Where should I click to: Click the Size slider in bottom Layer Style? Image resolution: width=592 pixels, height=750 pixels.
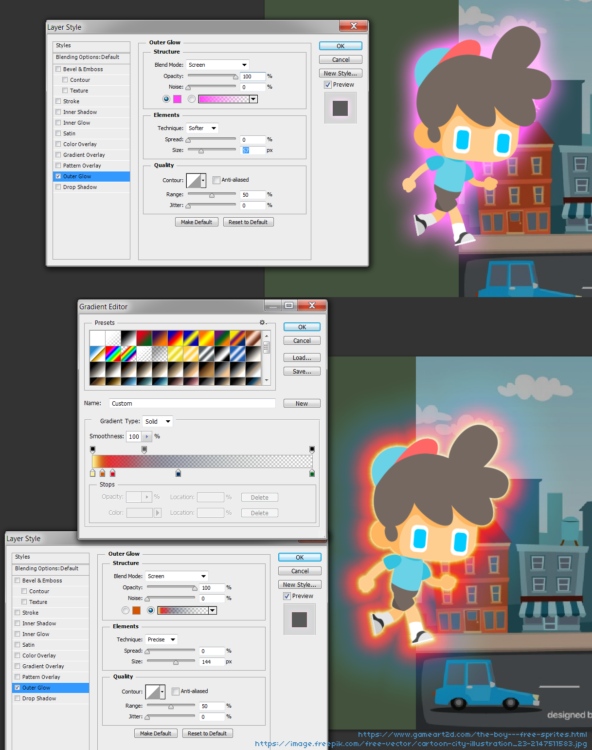click(x=171, y=661)
